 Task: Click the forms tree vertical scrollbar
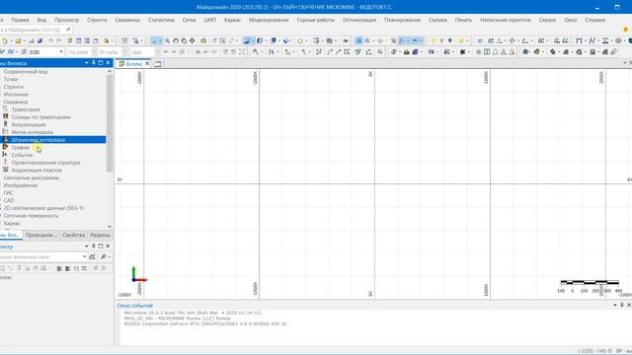[110, 122]
